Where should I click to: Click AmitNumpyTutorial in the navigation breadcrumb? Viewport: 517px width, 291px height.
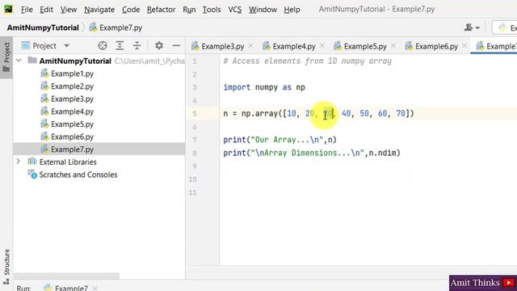click(x=43, y=27)
